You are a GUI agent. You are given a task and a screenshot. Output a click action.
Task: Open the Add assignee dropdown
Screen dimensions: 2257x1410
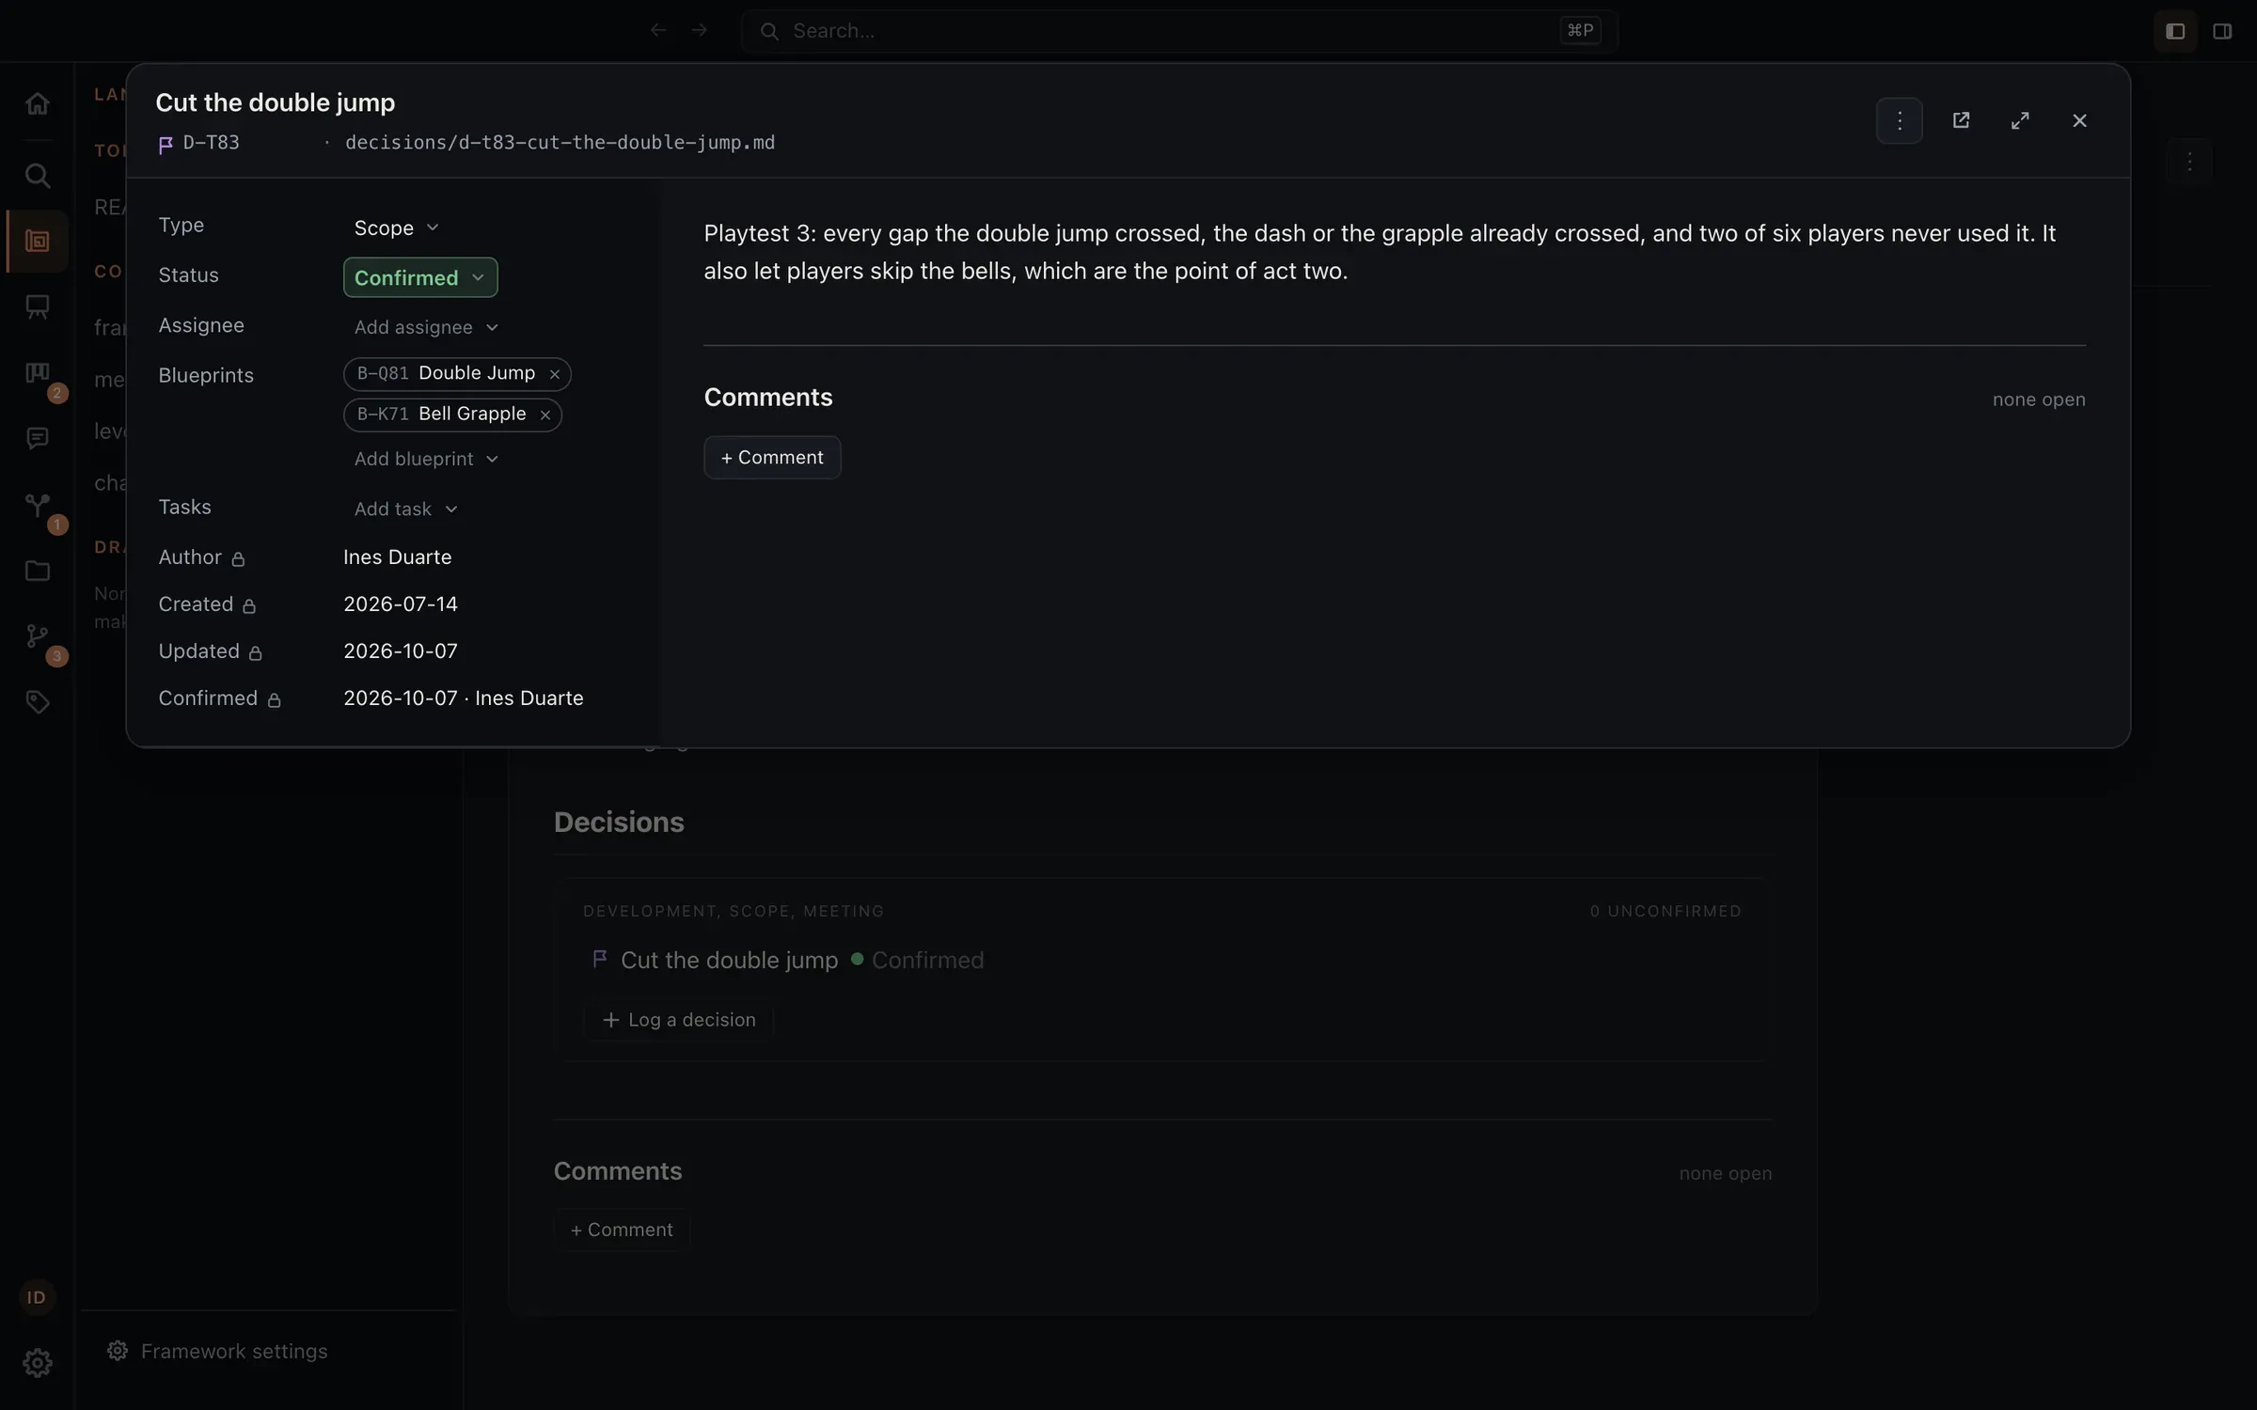426,327
